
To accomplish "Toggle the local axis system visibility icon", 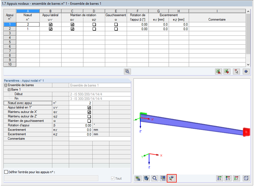I will tap(171, 178).
